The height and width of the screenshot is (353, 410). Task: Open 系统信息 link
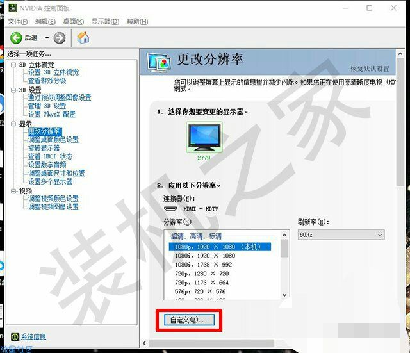tap(33, 337)
